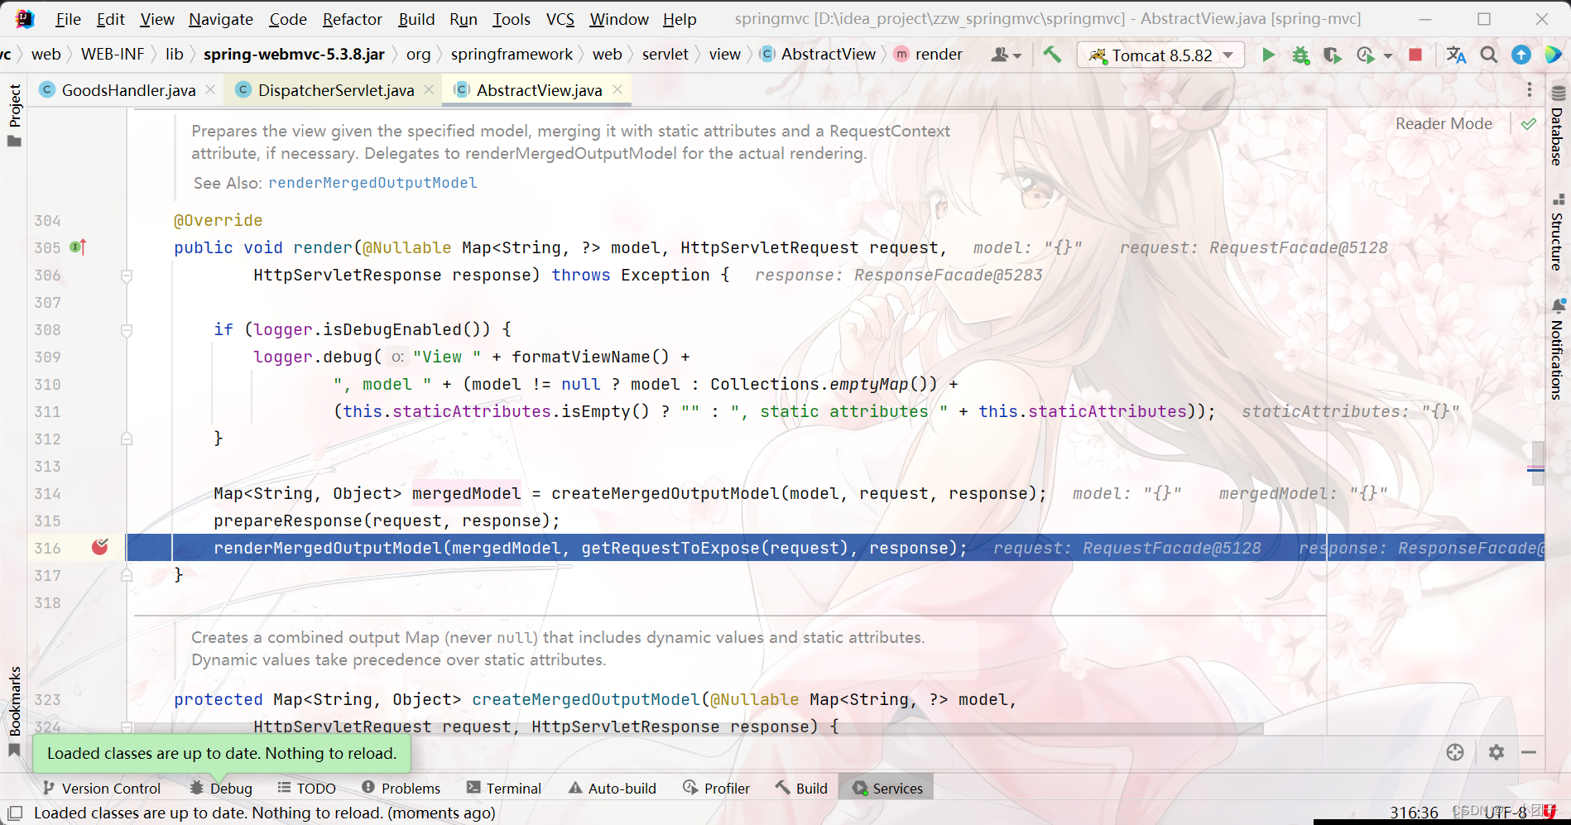Close the AbstractView.java tab
This screenshot has height=825, width=1571.
coord(617,89)
